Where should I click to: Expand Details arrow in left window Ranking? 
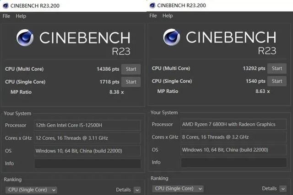click(x=137, y=190)
